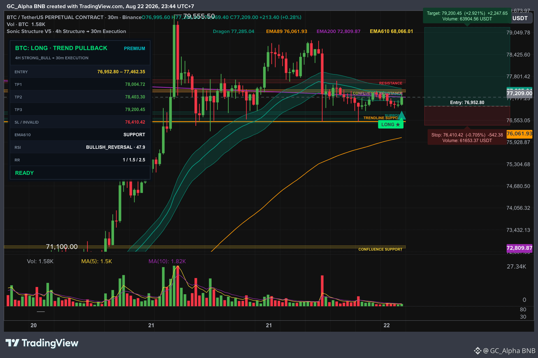Image resolution: width=538 pixels, height=358 pixels.
Task: Click the orange 76,061.93 price axis tag
Action: click(519, 134)
